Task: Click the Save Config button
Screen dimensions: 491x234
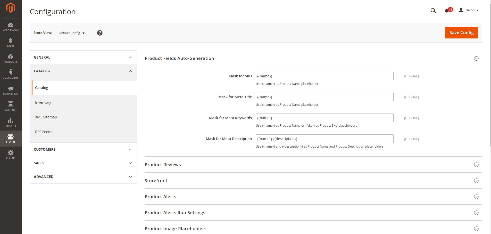Action: coord(462,33)
